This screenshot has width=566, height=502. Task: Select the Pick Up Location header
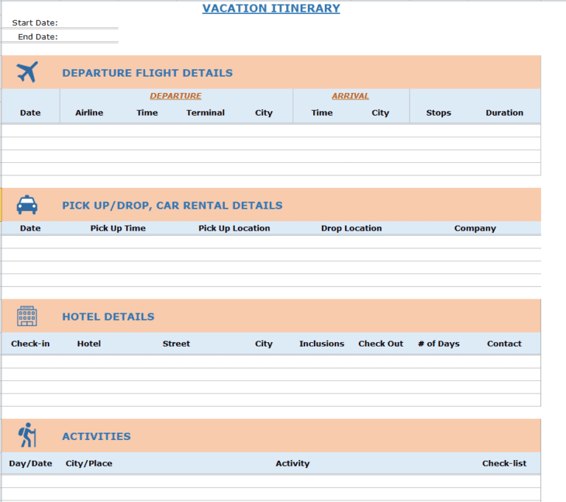(234, 229)
